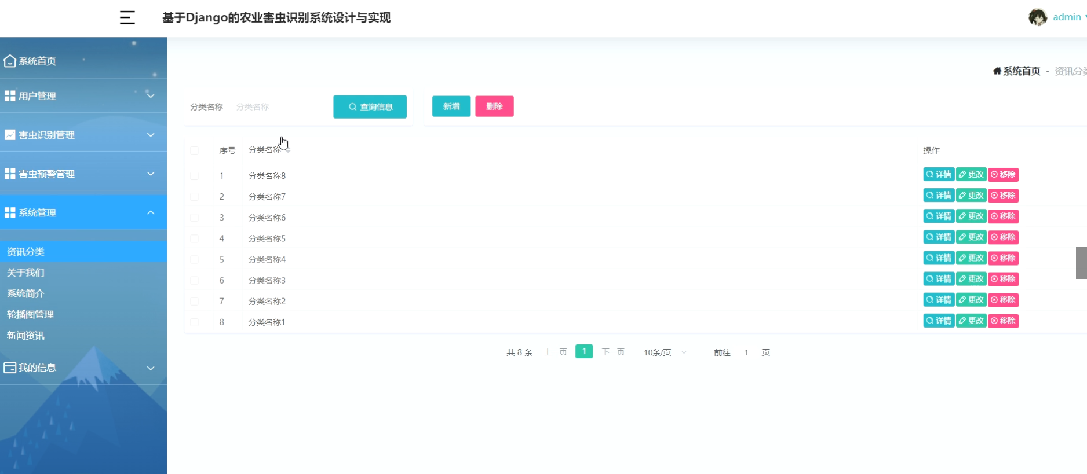Click the breadcrumb home icon
1087x474 pixels.
pos(997,71)
